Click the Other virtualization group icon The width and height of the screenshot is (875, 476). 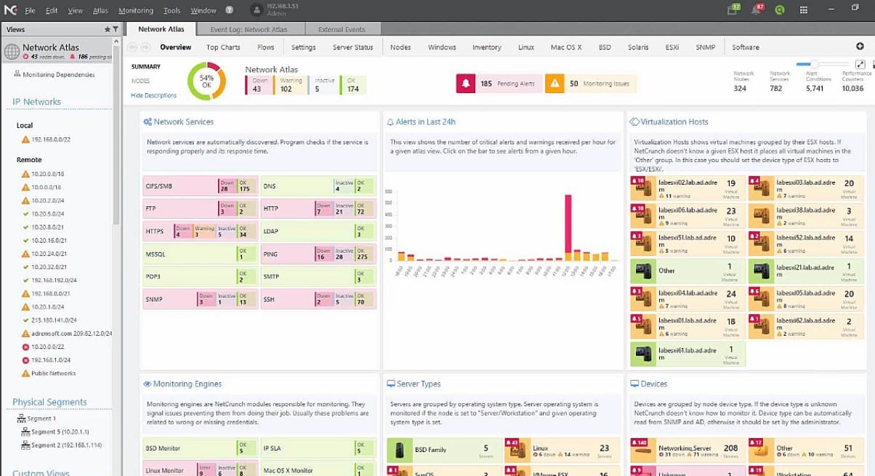(x=643, y=271)
